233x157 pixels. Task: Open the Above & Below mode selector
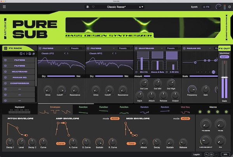[158, 72]
